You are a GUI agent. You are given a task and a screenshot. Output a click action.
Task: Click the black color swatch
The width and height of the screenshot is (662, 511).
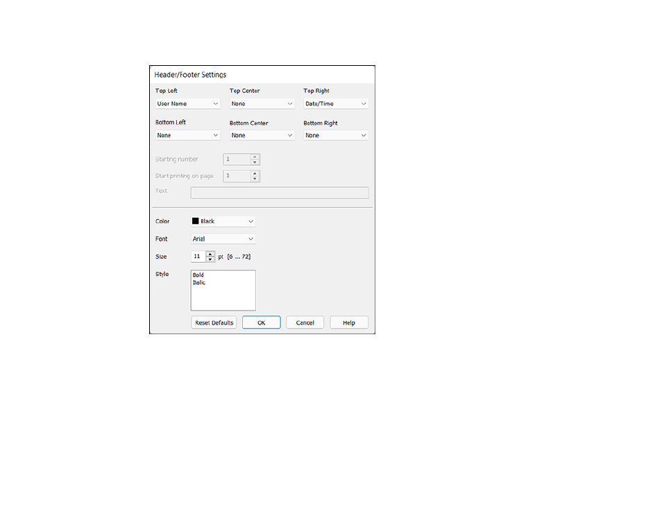[x=196, y=221]
